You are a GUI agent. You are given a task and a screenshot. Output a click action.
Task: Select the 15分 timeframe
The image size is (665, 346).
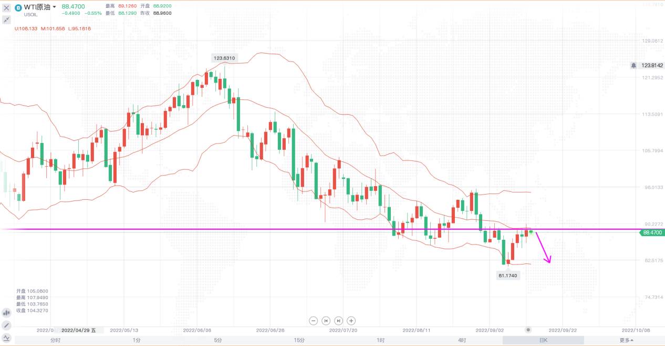pos(299,340)
